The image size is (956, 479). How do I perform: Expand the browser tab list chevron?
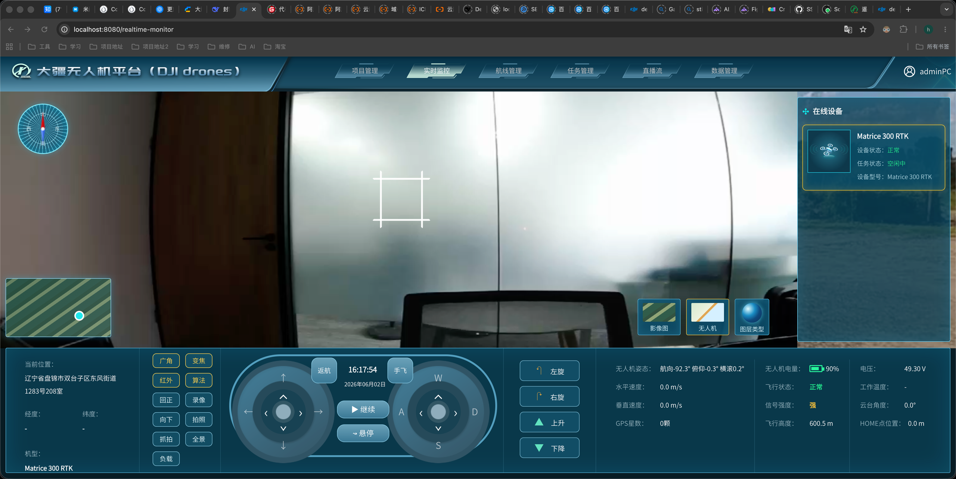pyautogui.click(x=946, y=9)
